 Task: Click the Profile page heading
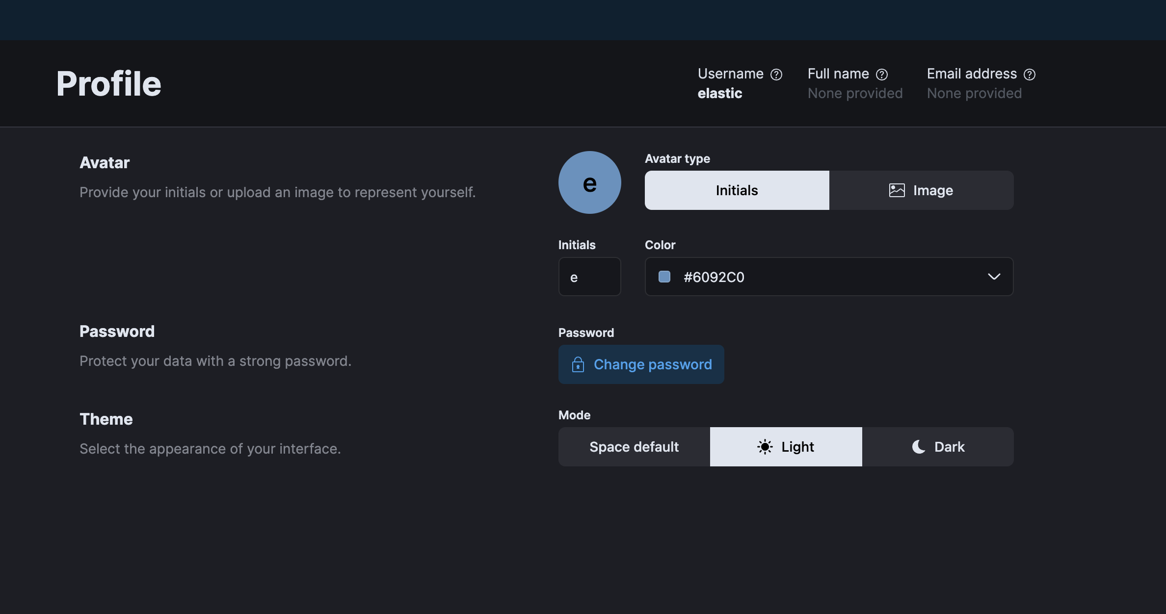click(108, 83)
